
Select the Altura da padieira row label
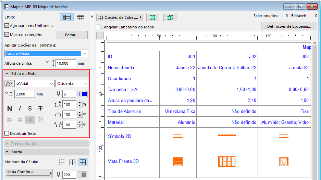click(x=132, y=100)
